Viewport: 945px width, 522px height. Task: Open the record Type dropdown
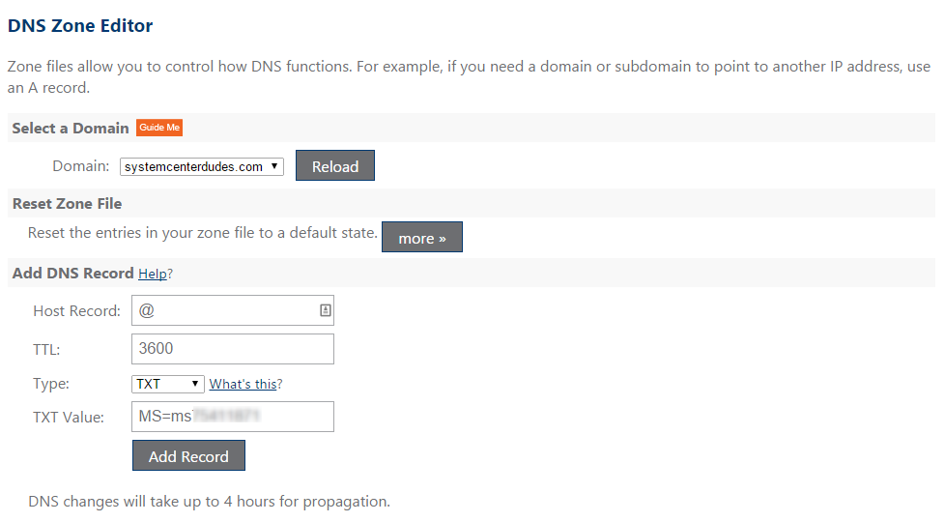(167, 384)
